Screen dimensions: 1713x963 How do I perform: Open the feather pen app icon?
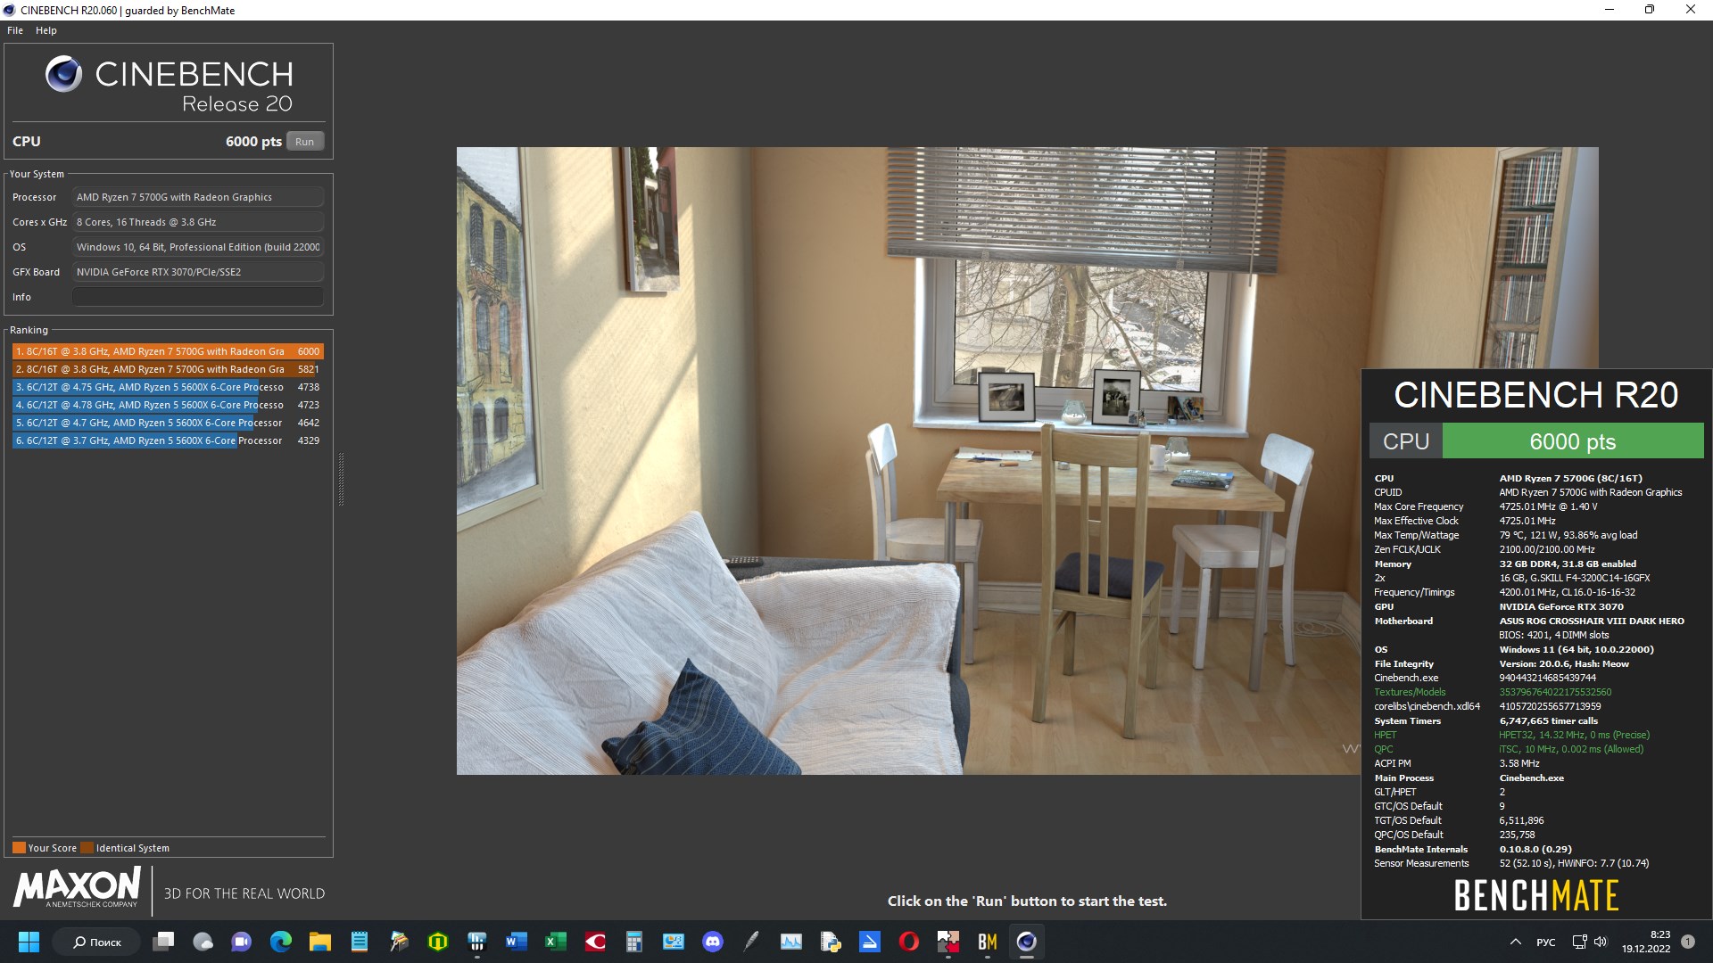752,942
